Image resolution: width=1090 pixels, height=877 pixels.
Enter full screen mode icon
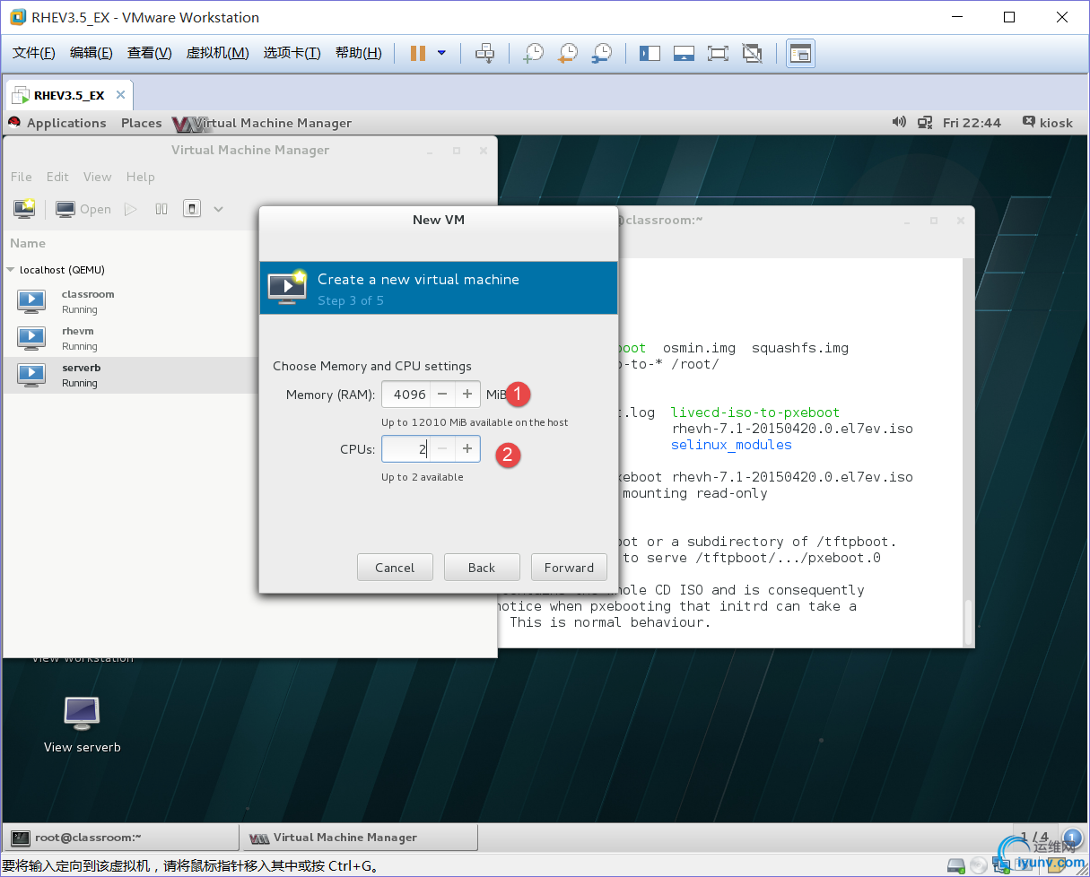pyautogui.click(x=718, y=53)
